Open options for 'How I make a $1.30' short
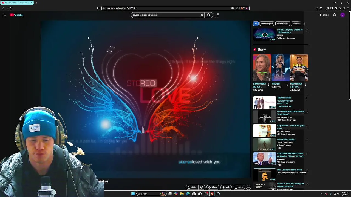Screen dimensions: 351x197 click(x=306, y=85)
